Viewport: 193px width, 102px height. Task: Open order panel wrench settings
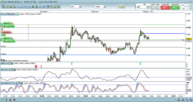(138, 7)
